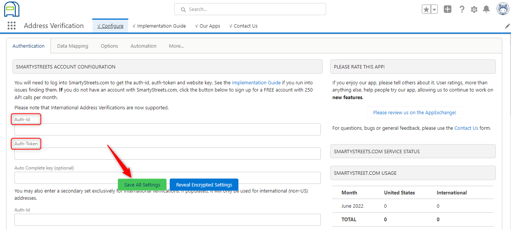Open the Salesforce App Launcher waffle icon
511x230 pixels.
11,25
